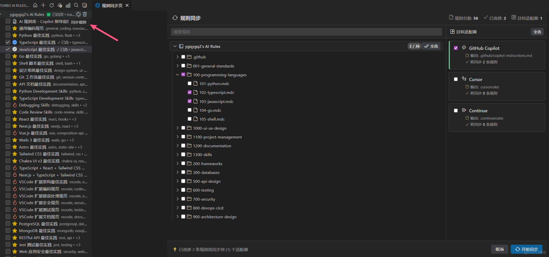
Task: Click the 搜索规则 search field
Action: [306, 32]
